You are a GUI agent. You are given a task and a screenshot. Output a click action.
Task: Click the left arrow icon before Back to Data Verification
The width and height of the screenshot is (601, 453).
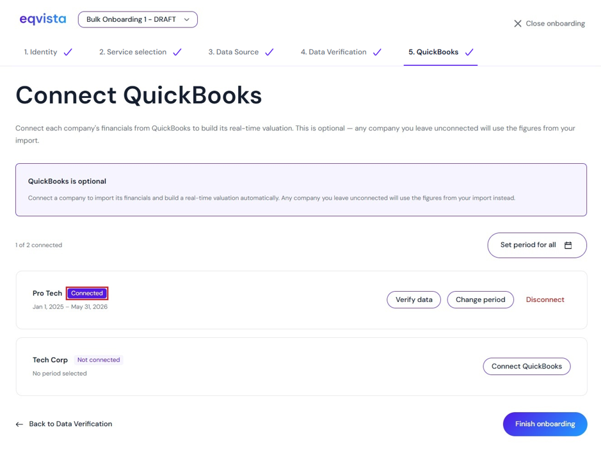pyautogui.click(x=19, y=424)
